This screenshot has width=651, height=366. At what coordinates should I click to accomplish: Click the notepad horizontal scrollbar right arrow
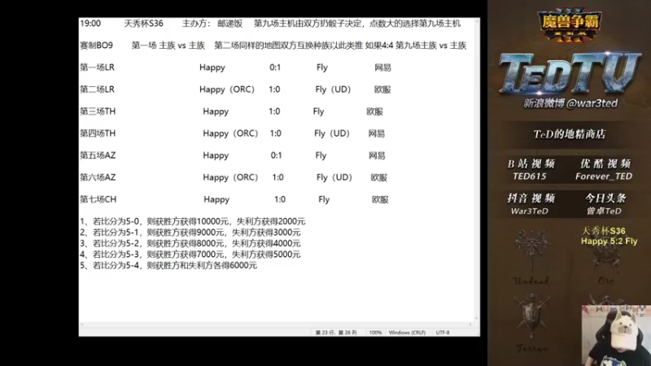click(470, 325)
